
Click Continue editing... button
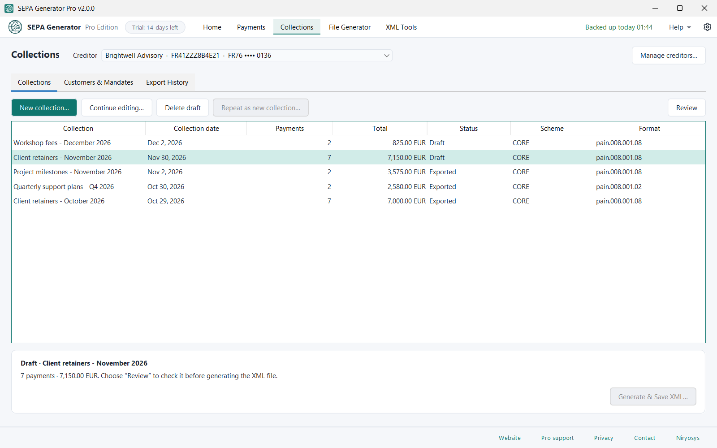[117, 108]
